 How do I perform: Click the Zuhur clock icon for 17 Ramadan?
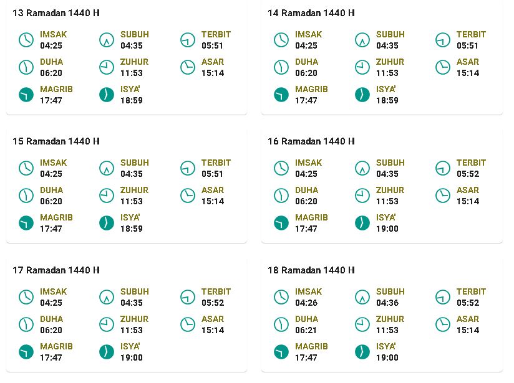107,324
